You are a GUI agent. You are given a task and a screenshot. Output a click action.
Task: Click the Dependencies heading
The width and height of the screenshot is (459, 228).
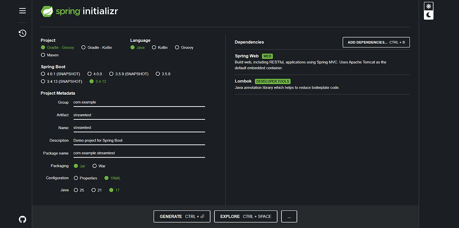[x=249, y=42]
